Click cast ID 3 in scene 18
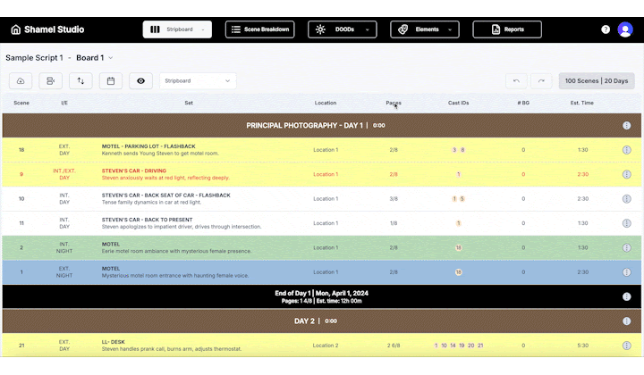Screen dimensions: 644x375 [x=454, y=150]
